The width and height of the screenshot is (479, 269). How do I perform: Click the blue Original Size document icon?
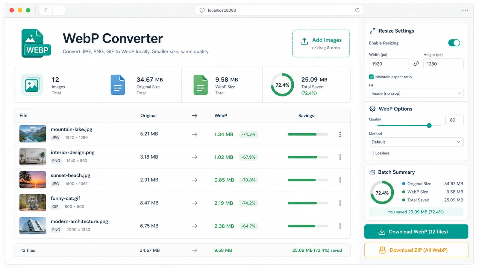[x=118, y=85]
